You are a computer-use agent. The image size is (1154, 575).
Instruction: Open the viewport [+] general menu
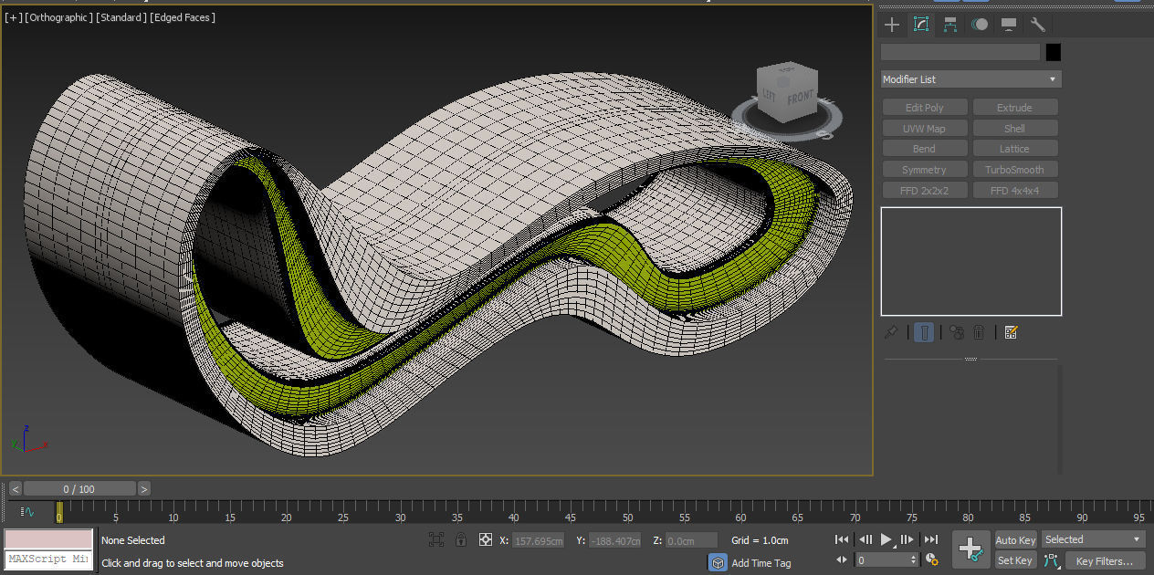click(x=13, y=17)
